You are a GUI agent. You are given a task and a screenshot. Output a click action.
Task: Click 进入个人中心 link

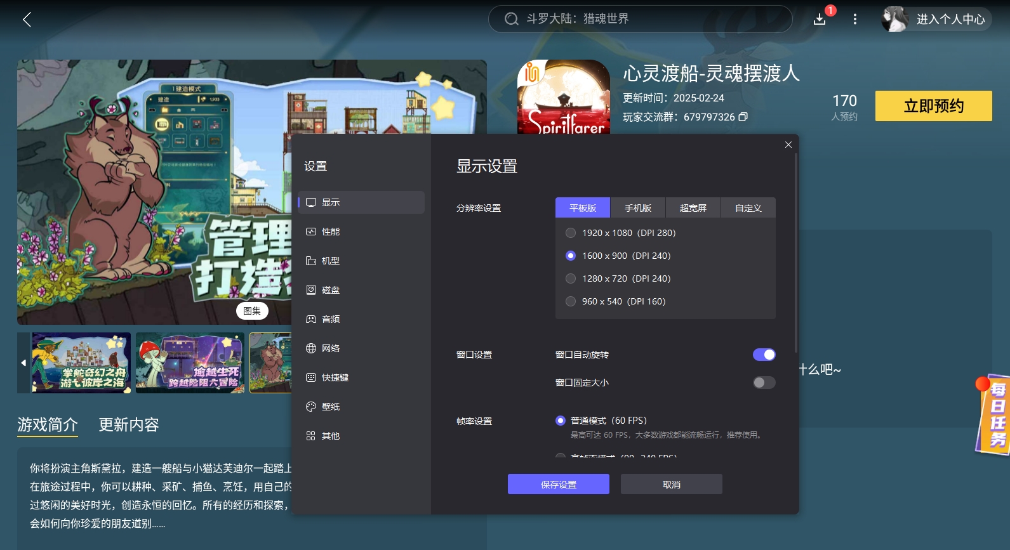click(x=951, y=19)
